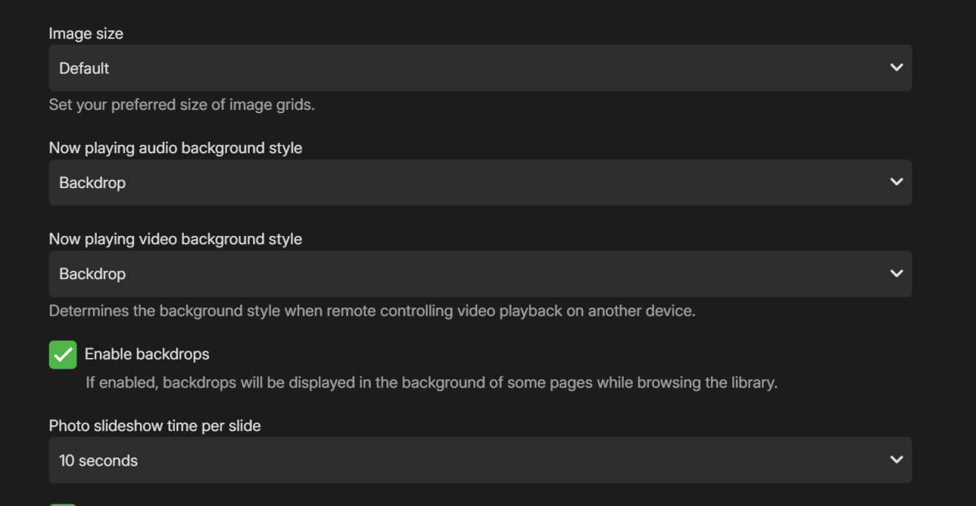
Task: Click the Backdrop text in the audio style field
Action: (x=92, y=182)
